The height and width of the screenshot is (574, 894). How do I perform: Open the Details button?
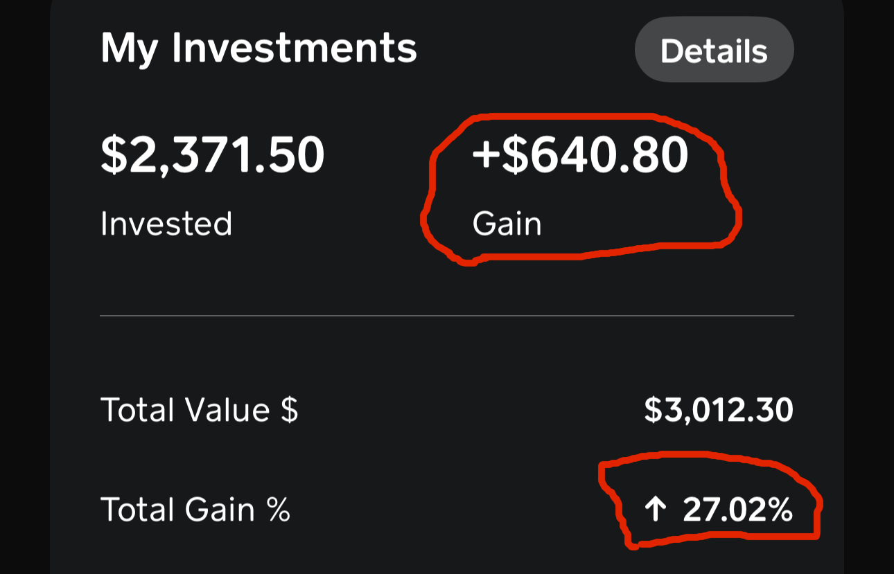(714, 51)
